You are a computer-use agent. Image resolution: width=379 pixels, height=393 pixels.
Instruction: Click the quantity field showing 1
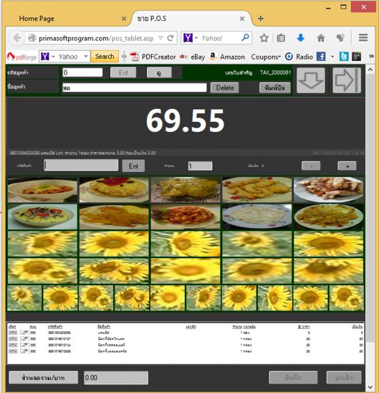[200, 166]
